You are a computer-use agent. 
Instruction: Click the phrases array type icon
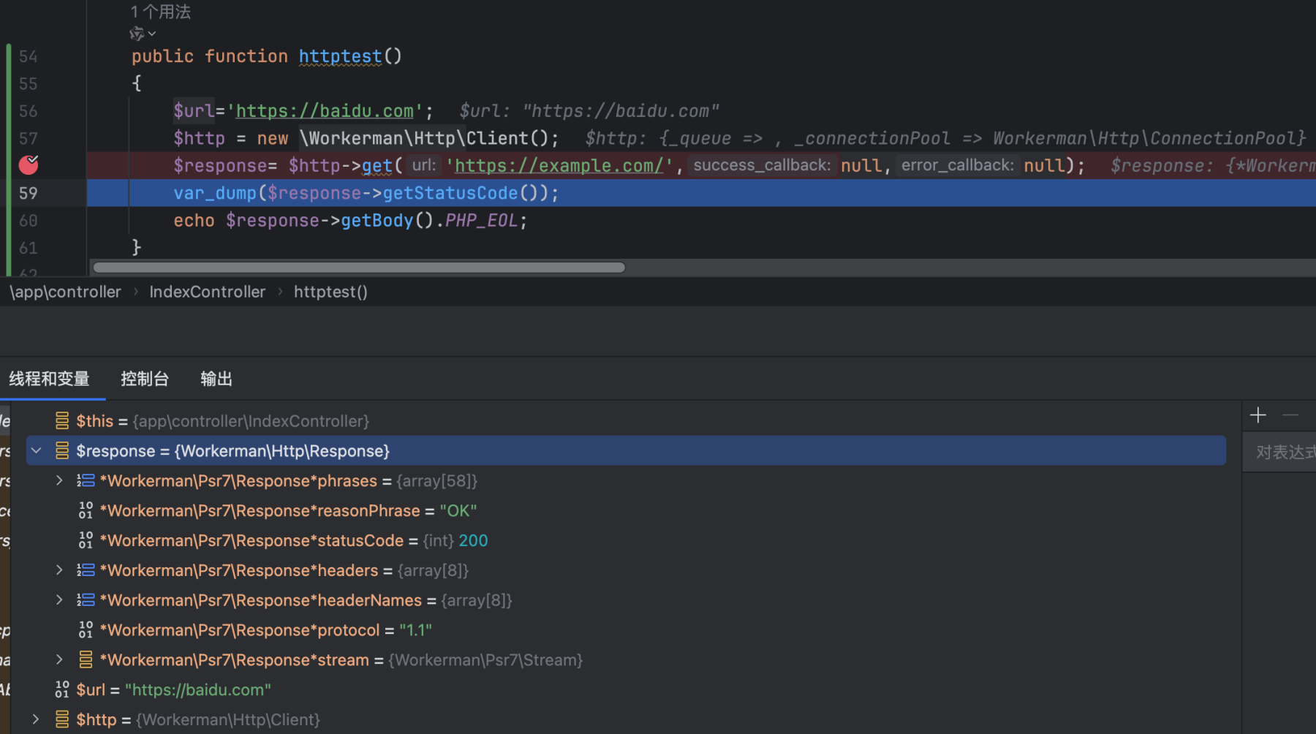point(86,481)
